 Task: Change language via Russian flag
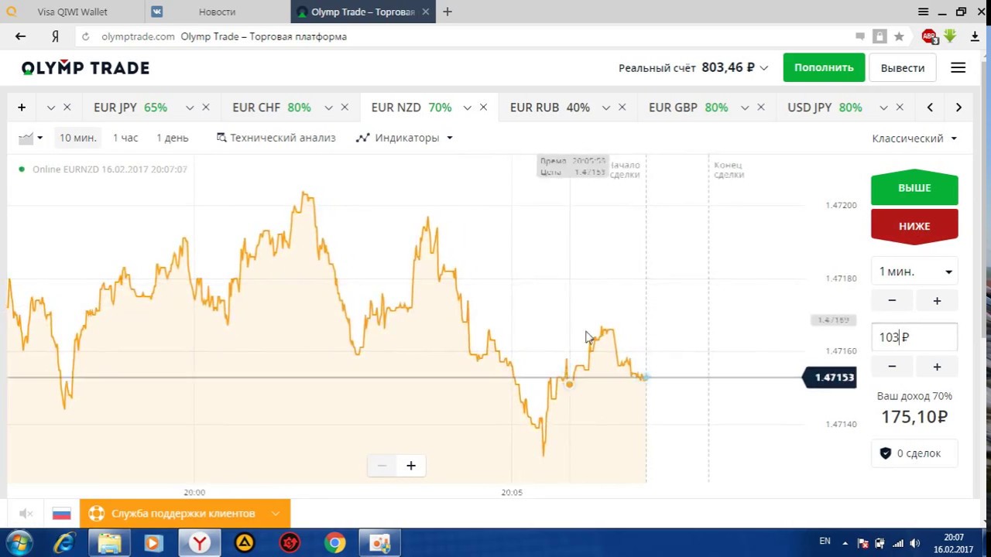61,514
